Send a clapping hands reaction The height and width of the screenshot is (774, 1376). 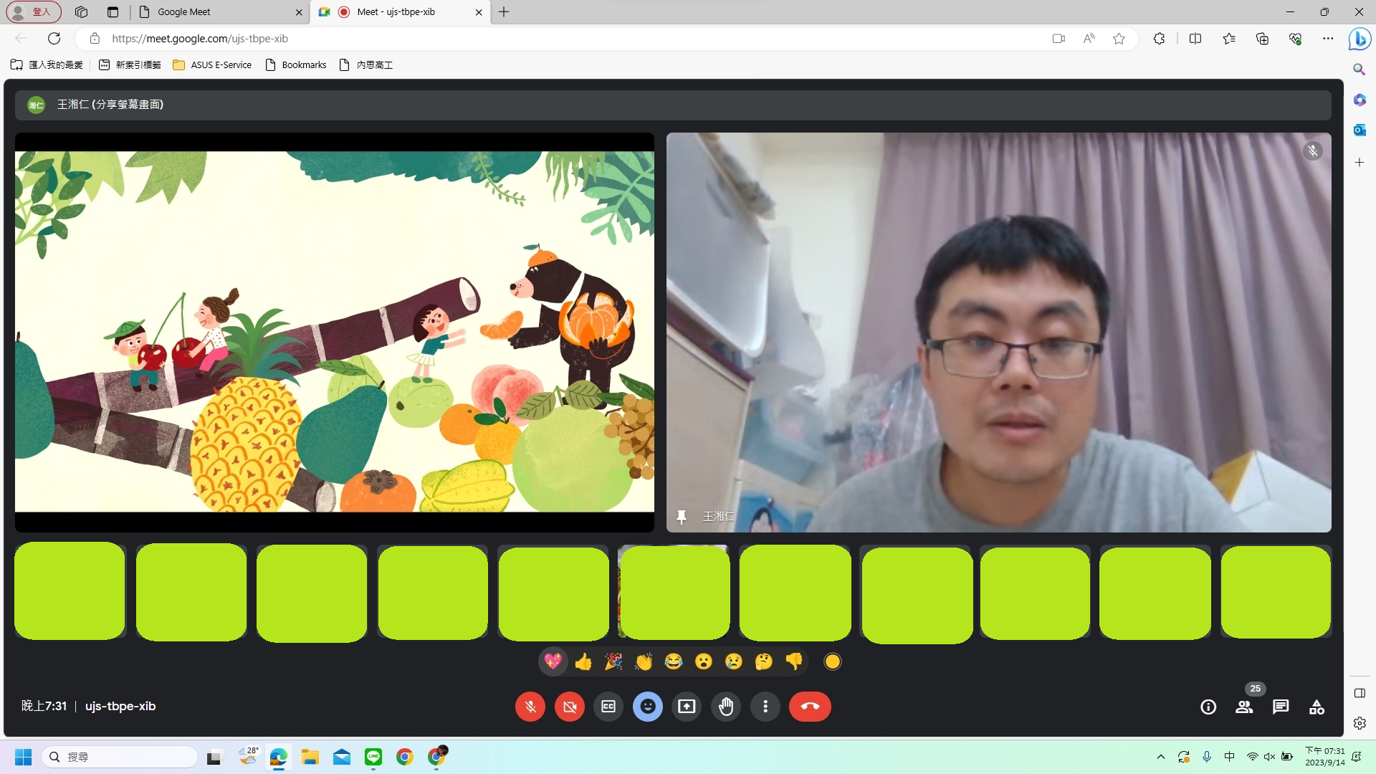[644, 661]
